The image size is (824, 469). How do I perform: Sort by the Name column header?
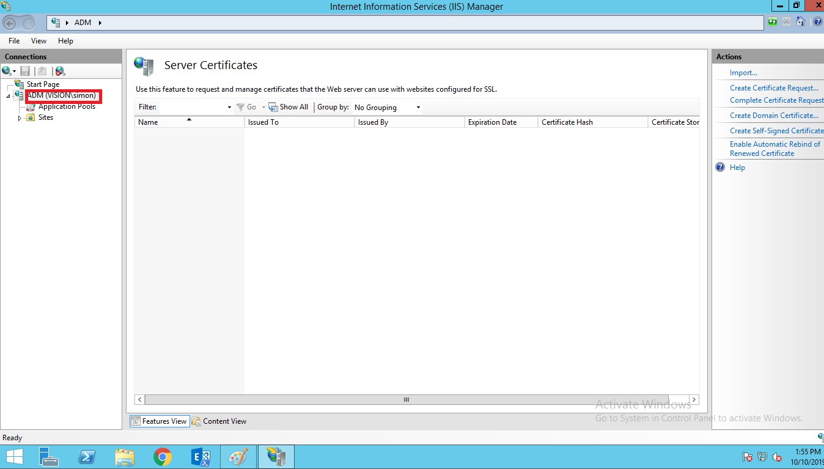tap(189, 122)
